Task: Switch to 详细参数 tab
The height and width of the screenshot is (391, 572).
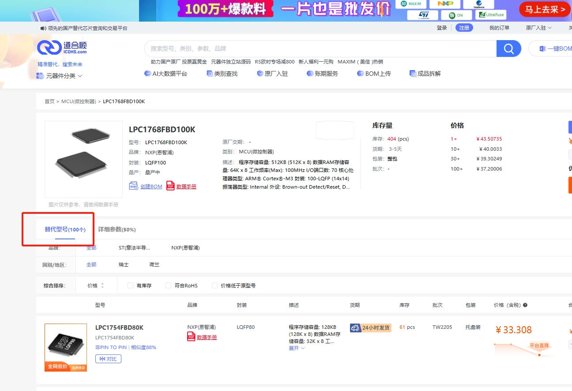Action: (x=117, y=229)
